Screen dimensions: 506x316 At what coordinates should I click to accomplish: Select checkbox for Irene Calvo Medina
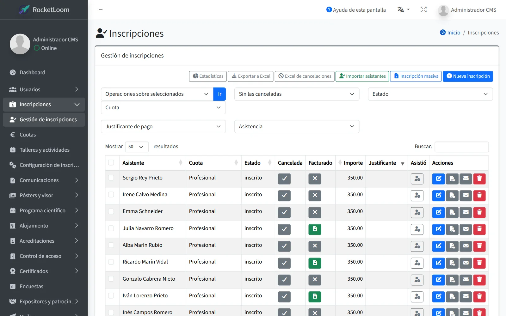pyautogui.click(x=111, y=194)
